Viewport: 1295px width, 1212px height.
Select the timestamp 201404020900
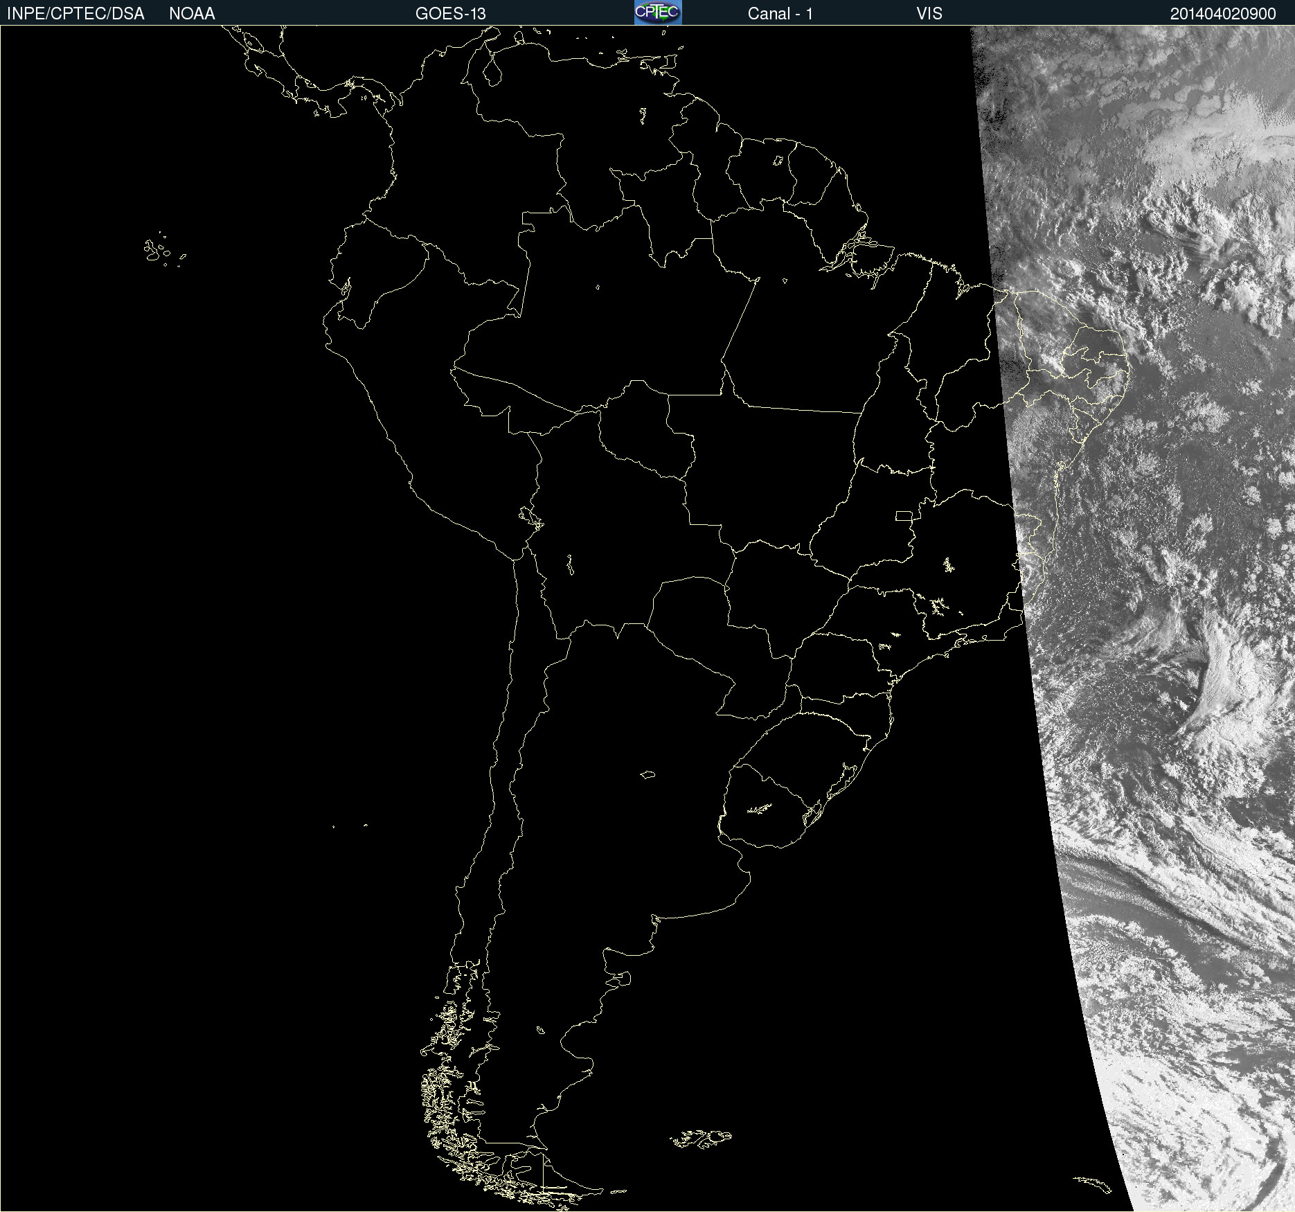(1223, 14)
